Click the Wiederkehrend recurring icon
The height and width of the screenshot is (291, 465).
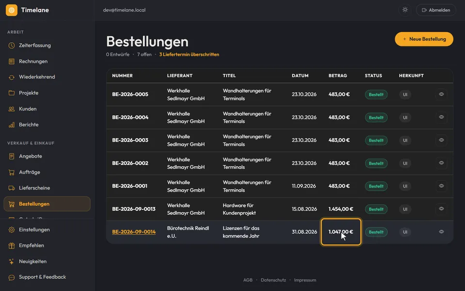coord(12,77)
